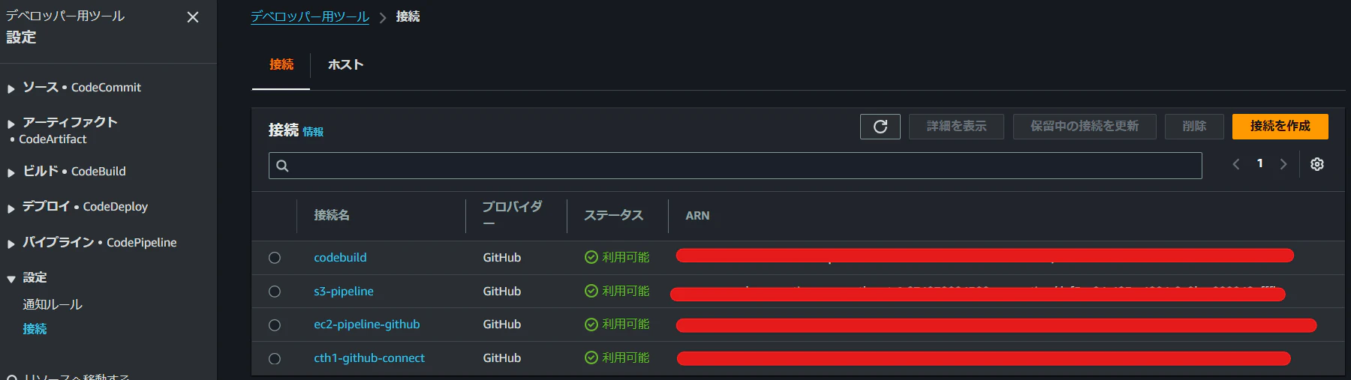1351x380 pixels.
Task: Expand アーティファクト CodeArtifact section
Action: tap(11, 124)
